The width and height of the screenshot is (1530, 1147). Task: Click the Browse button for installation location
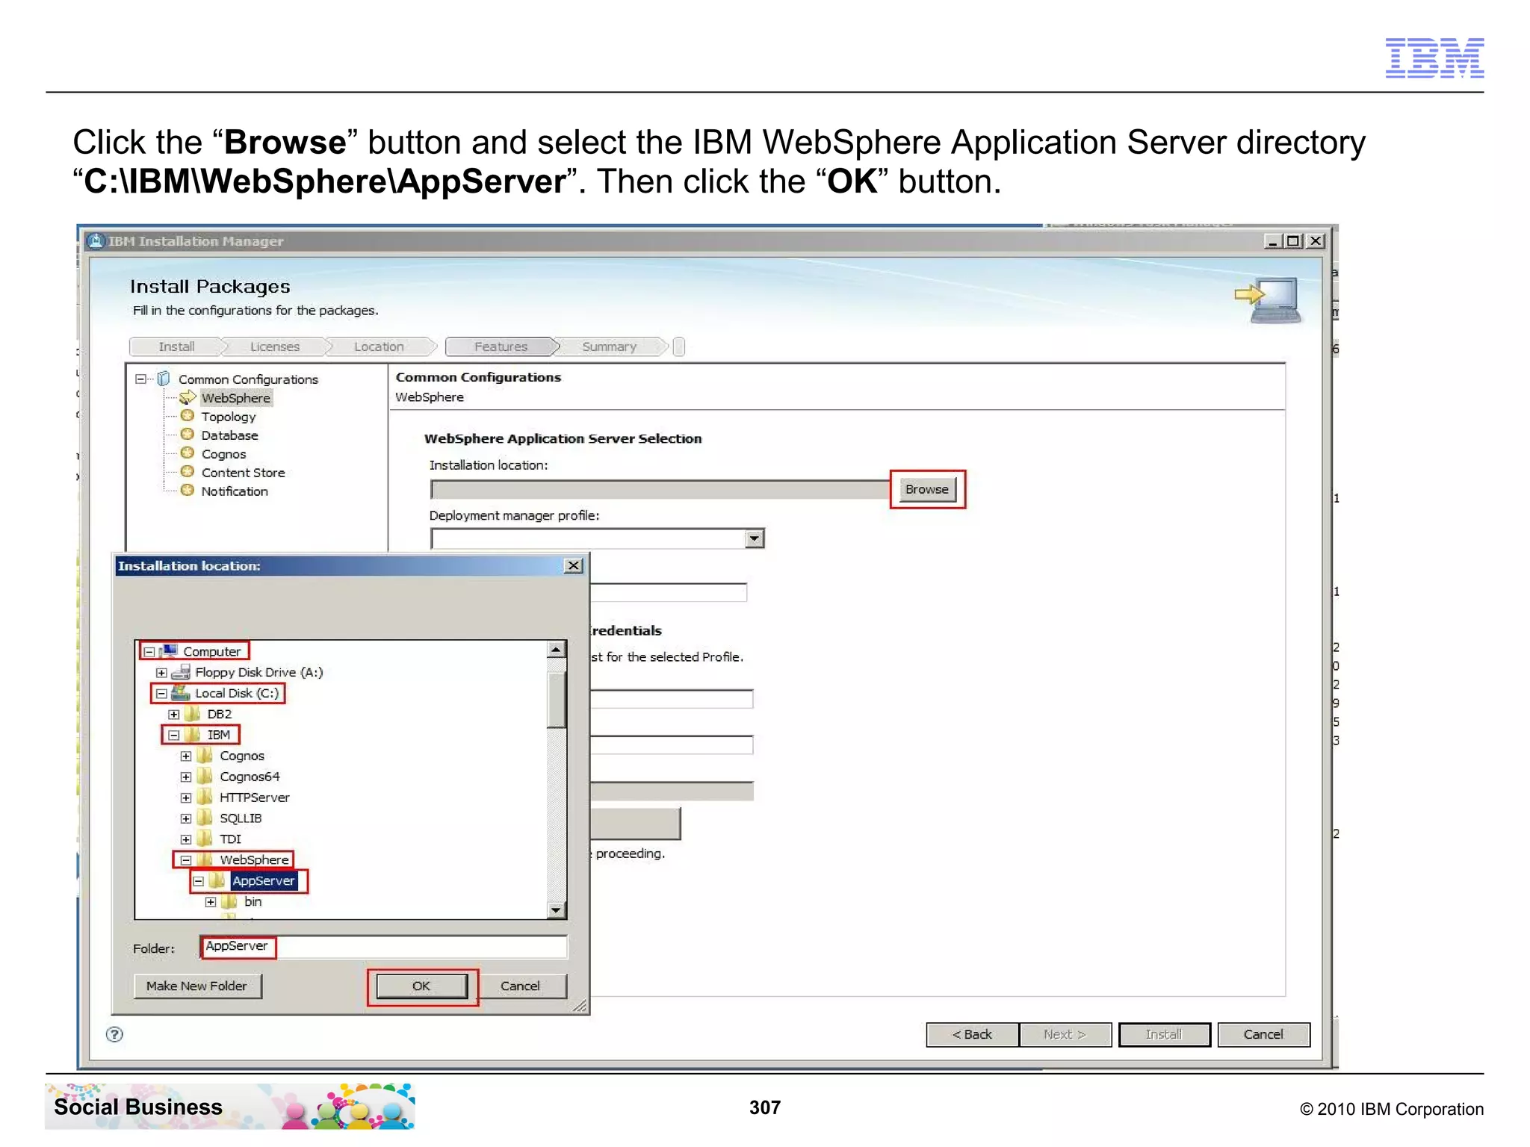[927, 490]
